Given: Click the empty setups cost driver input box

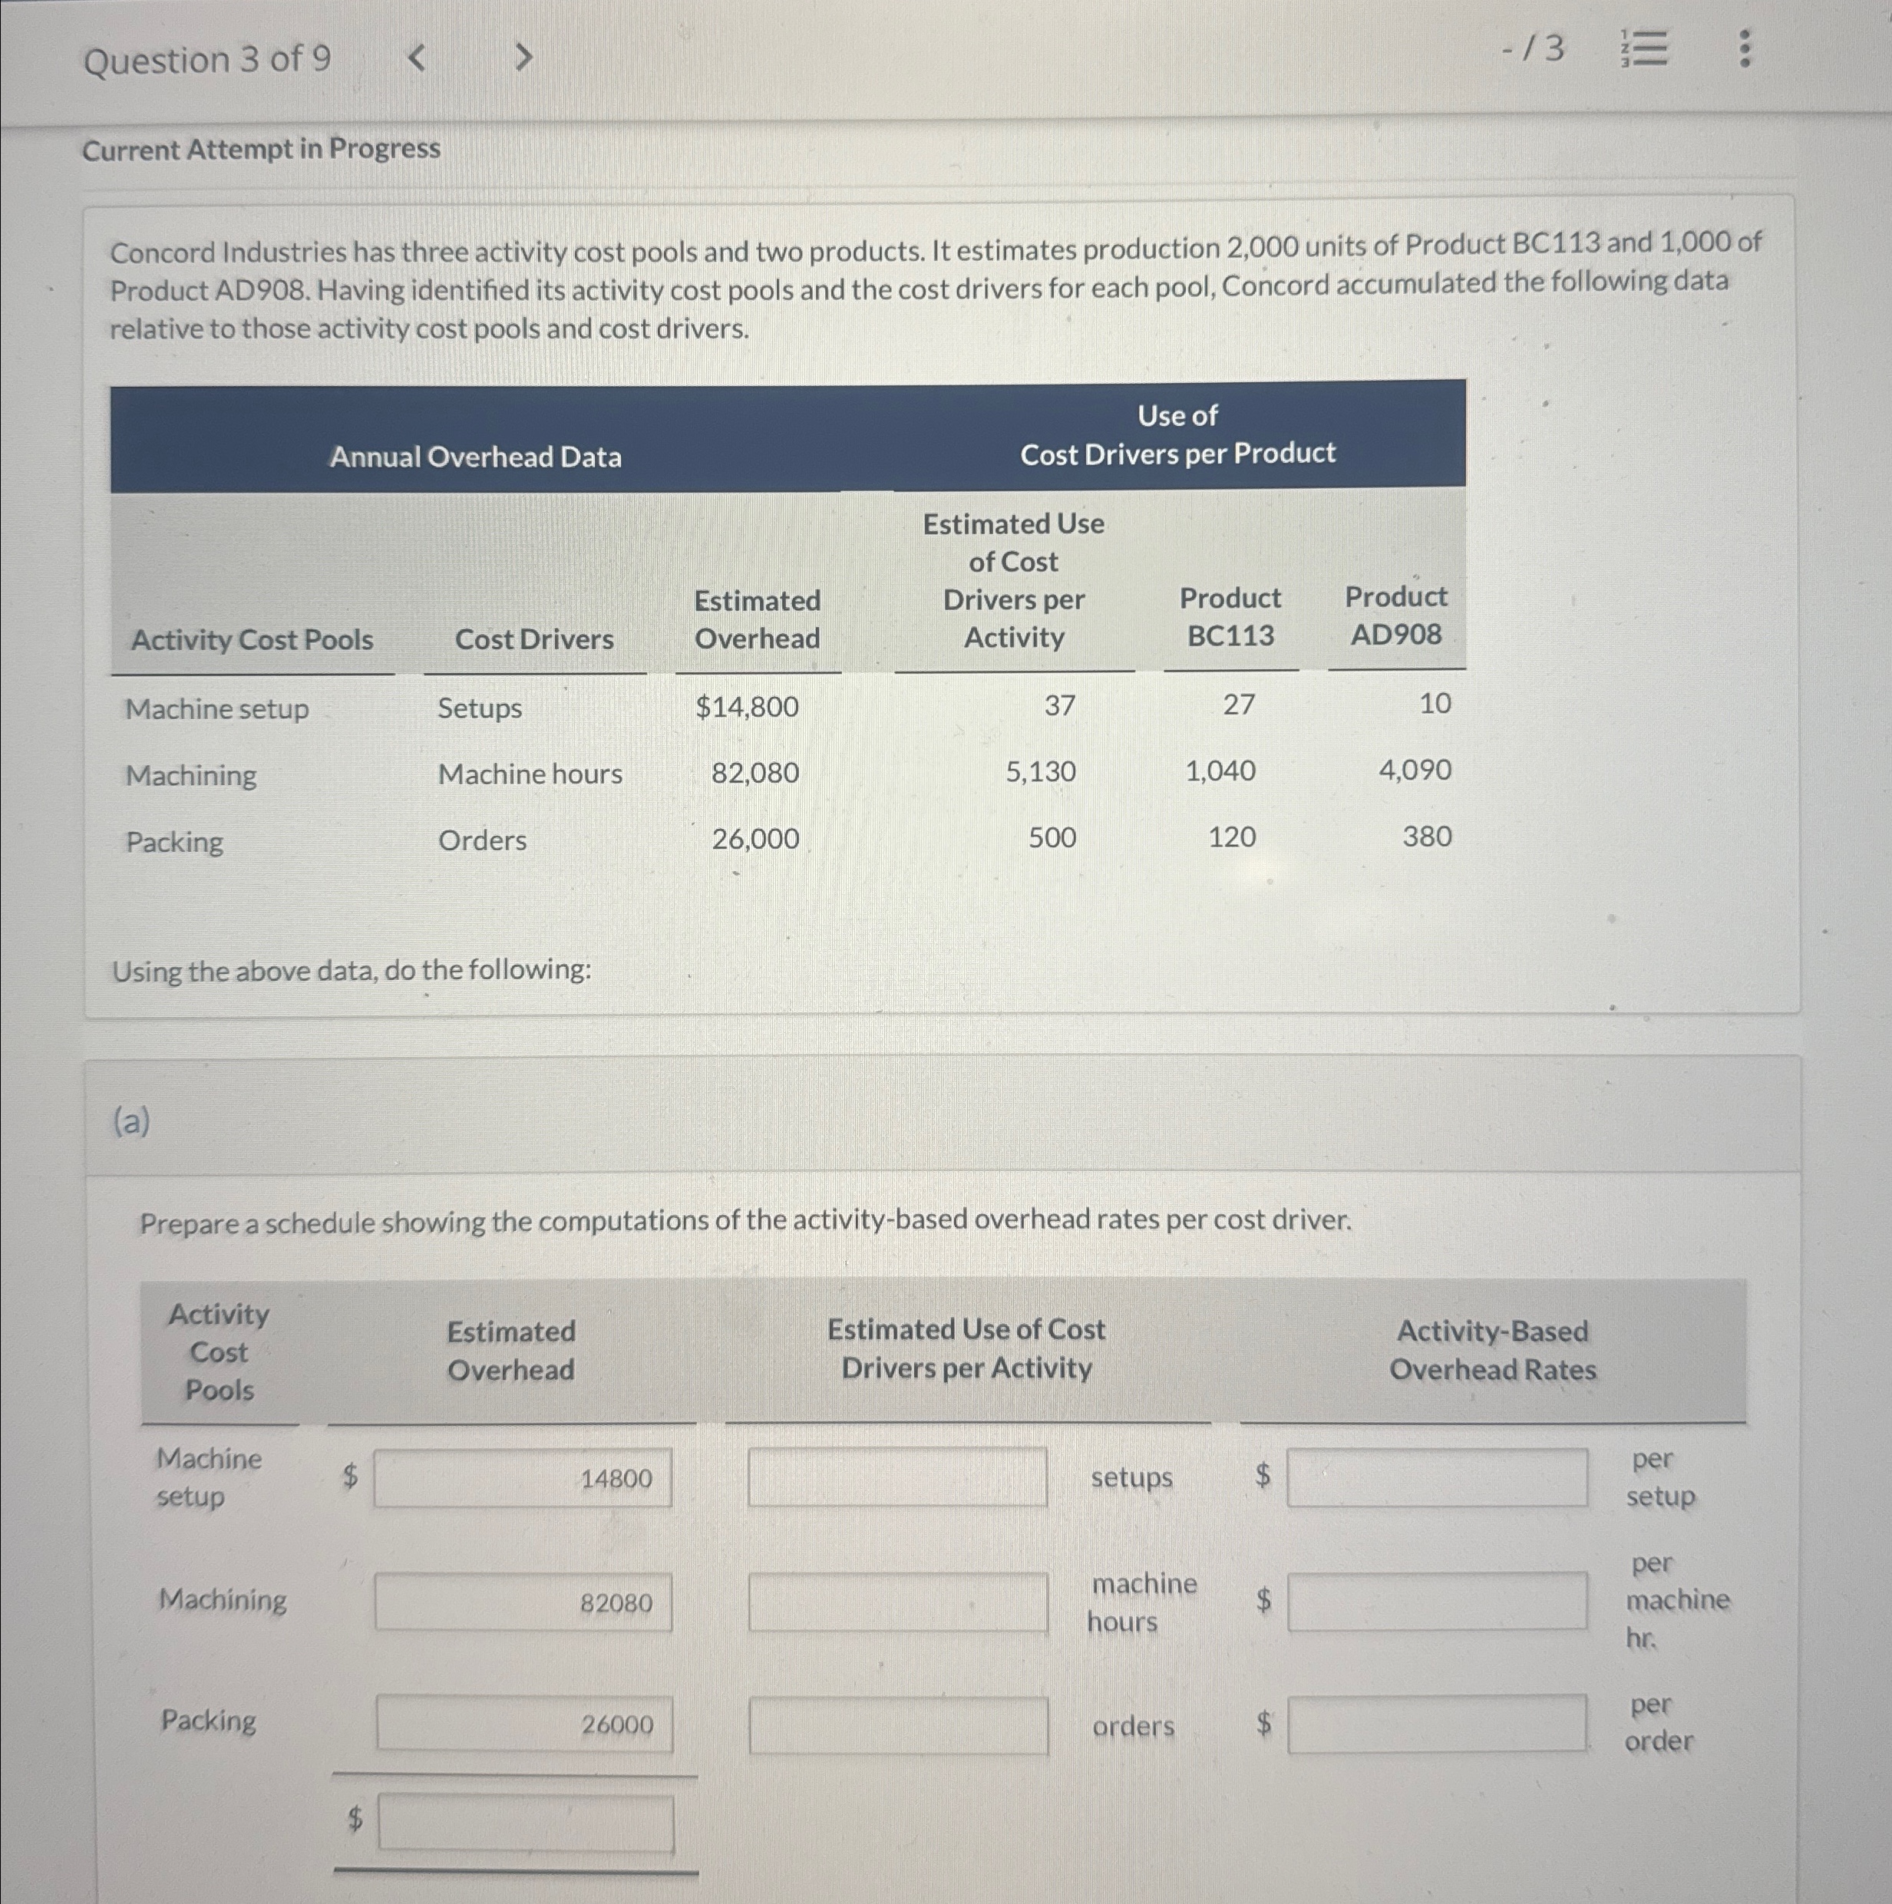Looking at the screenshot, I should pyautogui.click(x=896, y=1478).
